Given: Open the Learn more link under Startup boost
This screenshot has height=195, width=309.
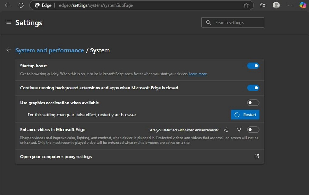Looking at the screenshot, I should tap(197, 74).
